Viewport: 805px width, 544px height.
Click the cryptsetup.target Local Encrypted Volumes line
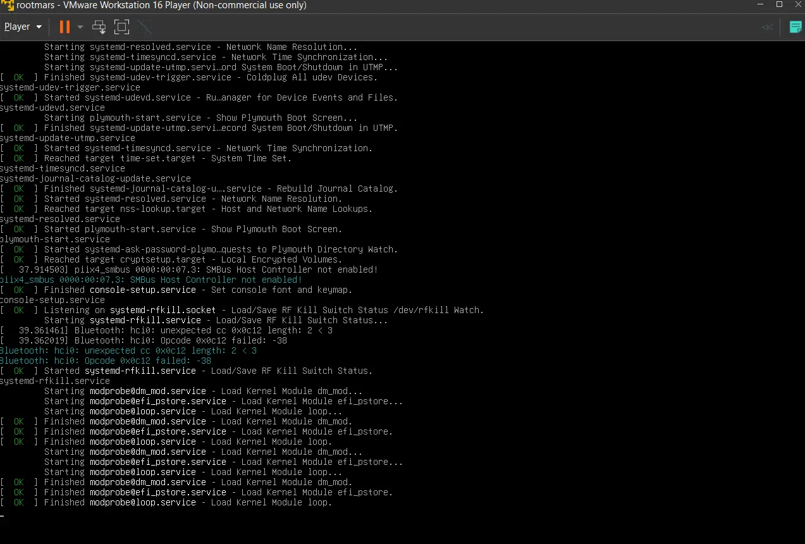coord(192,259)
